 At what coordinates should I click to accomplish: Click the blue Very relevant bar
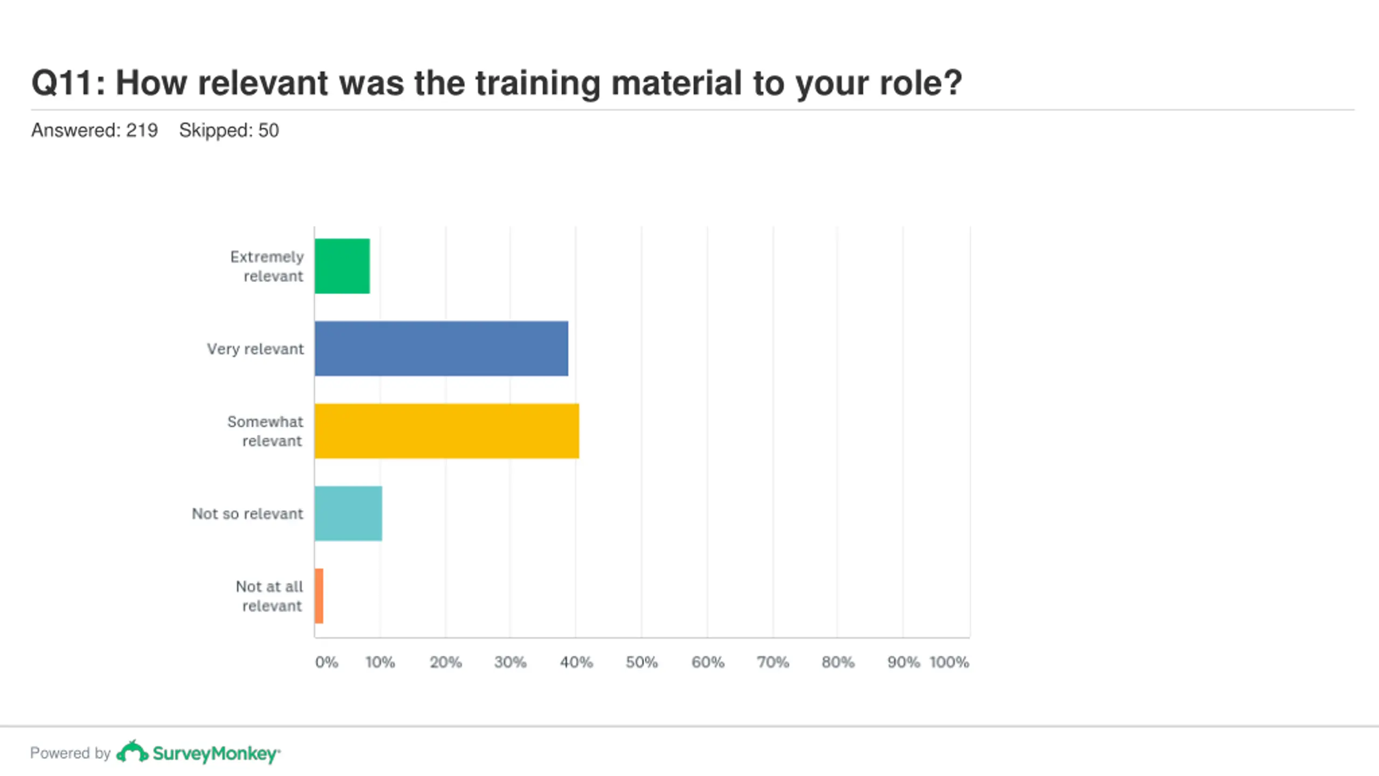coord(441,349)
